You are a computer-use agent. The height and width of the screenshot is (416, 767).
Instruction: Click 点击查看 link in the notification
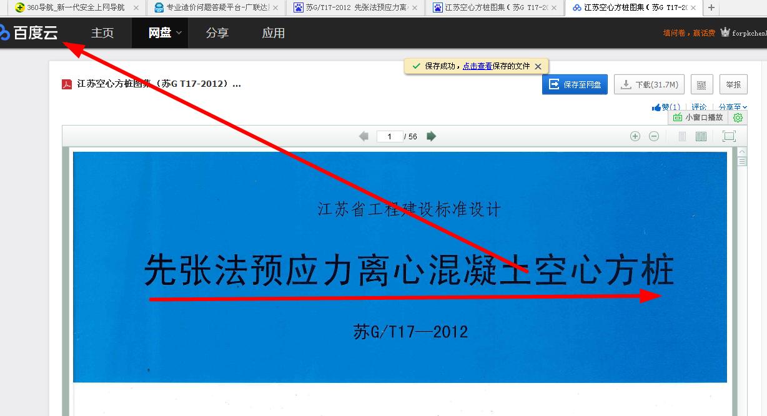pos(477,66)
